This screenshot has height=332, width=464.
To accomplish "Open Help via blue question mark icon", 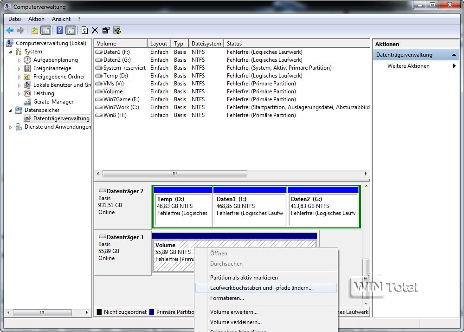I will click(x=59, y=31).
